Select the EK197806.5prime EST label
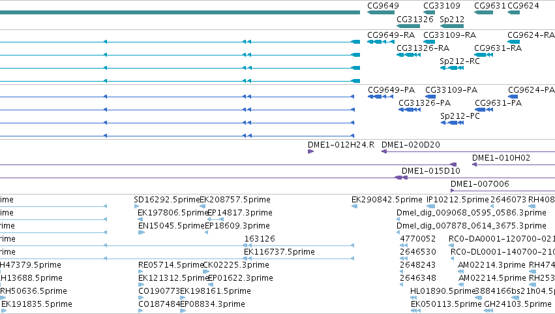Viewport: 555px width, 314px height. [x=173, y=213]
